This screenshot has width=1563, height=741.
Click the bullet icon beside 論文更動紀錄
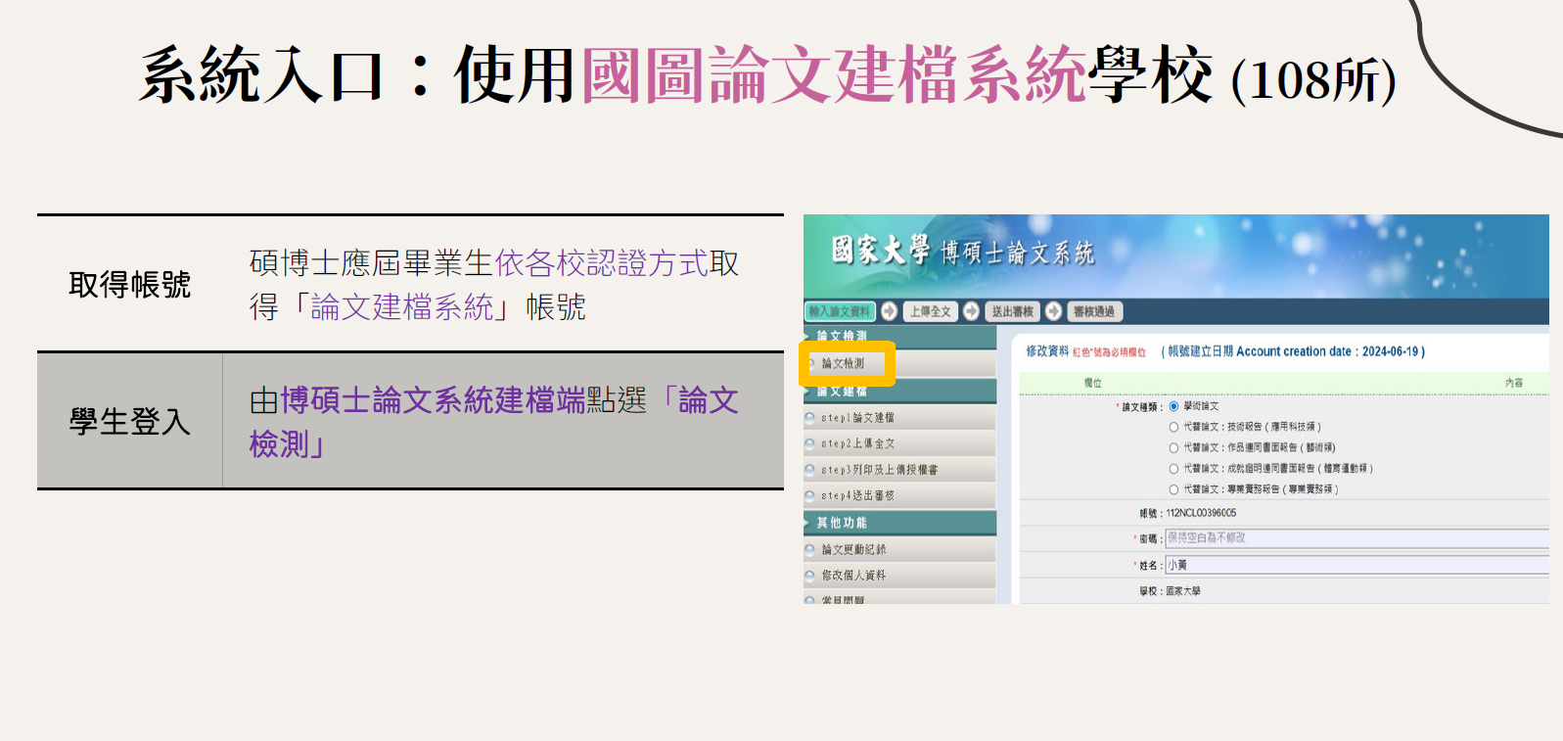[x=810, y=550]
